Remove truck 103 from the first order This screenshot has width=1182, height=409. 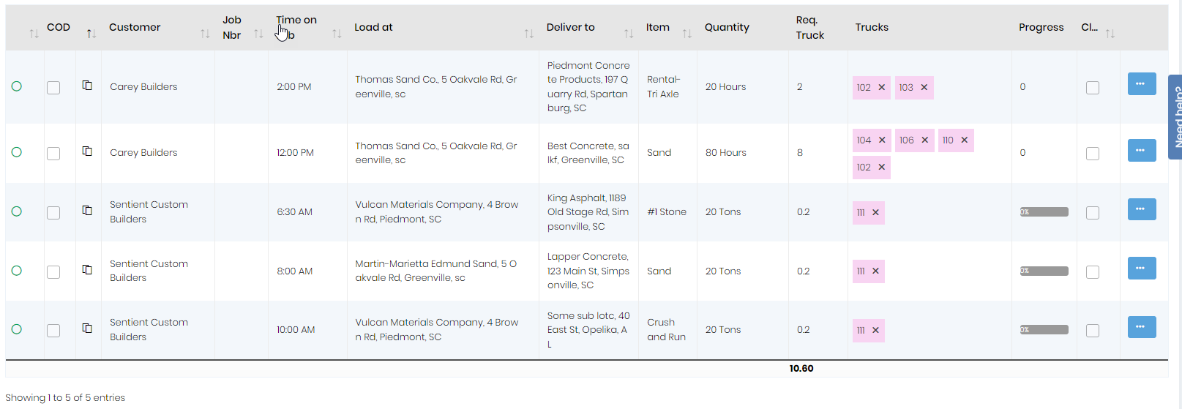point(924,88)
